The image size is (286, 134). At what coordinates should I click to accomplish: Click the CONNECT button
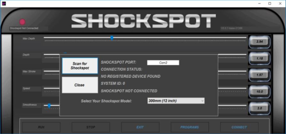tap(239, 127)
